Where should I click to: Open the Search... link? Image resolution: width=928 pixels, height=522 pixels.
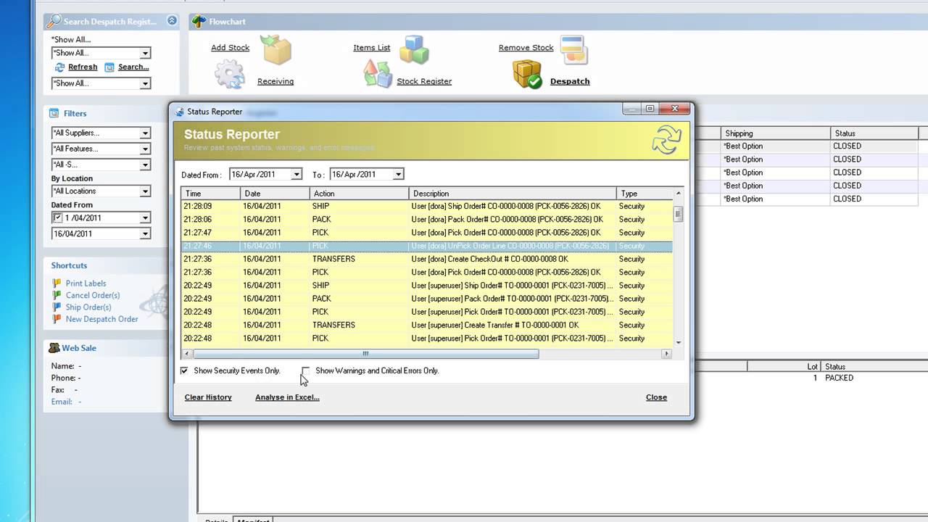133,67
